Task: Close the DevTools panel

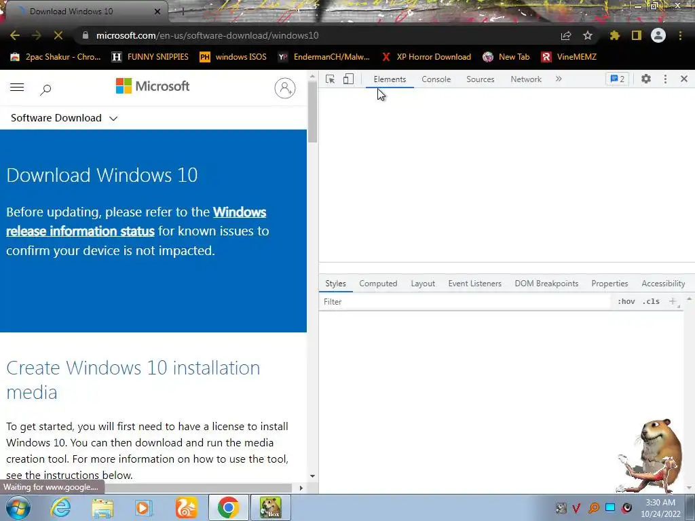Action: pos(684,79)
